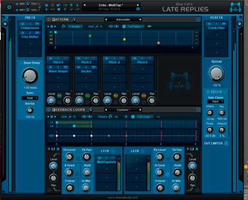Click the Timeline zoom knob icon
The height and width of the screenshot is (200, 248).
pyautogui.click(x=111, y=116)
